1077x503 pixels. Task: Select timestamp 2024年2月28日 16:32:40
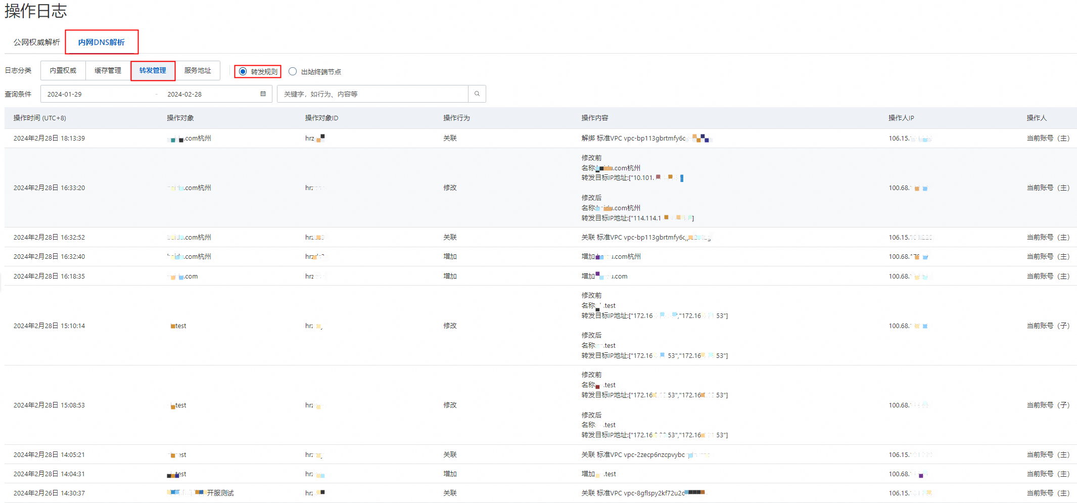pos(49,257)
